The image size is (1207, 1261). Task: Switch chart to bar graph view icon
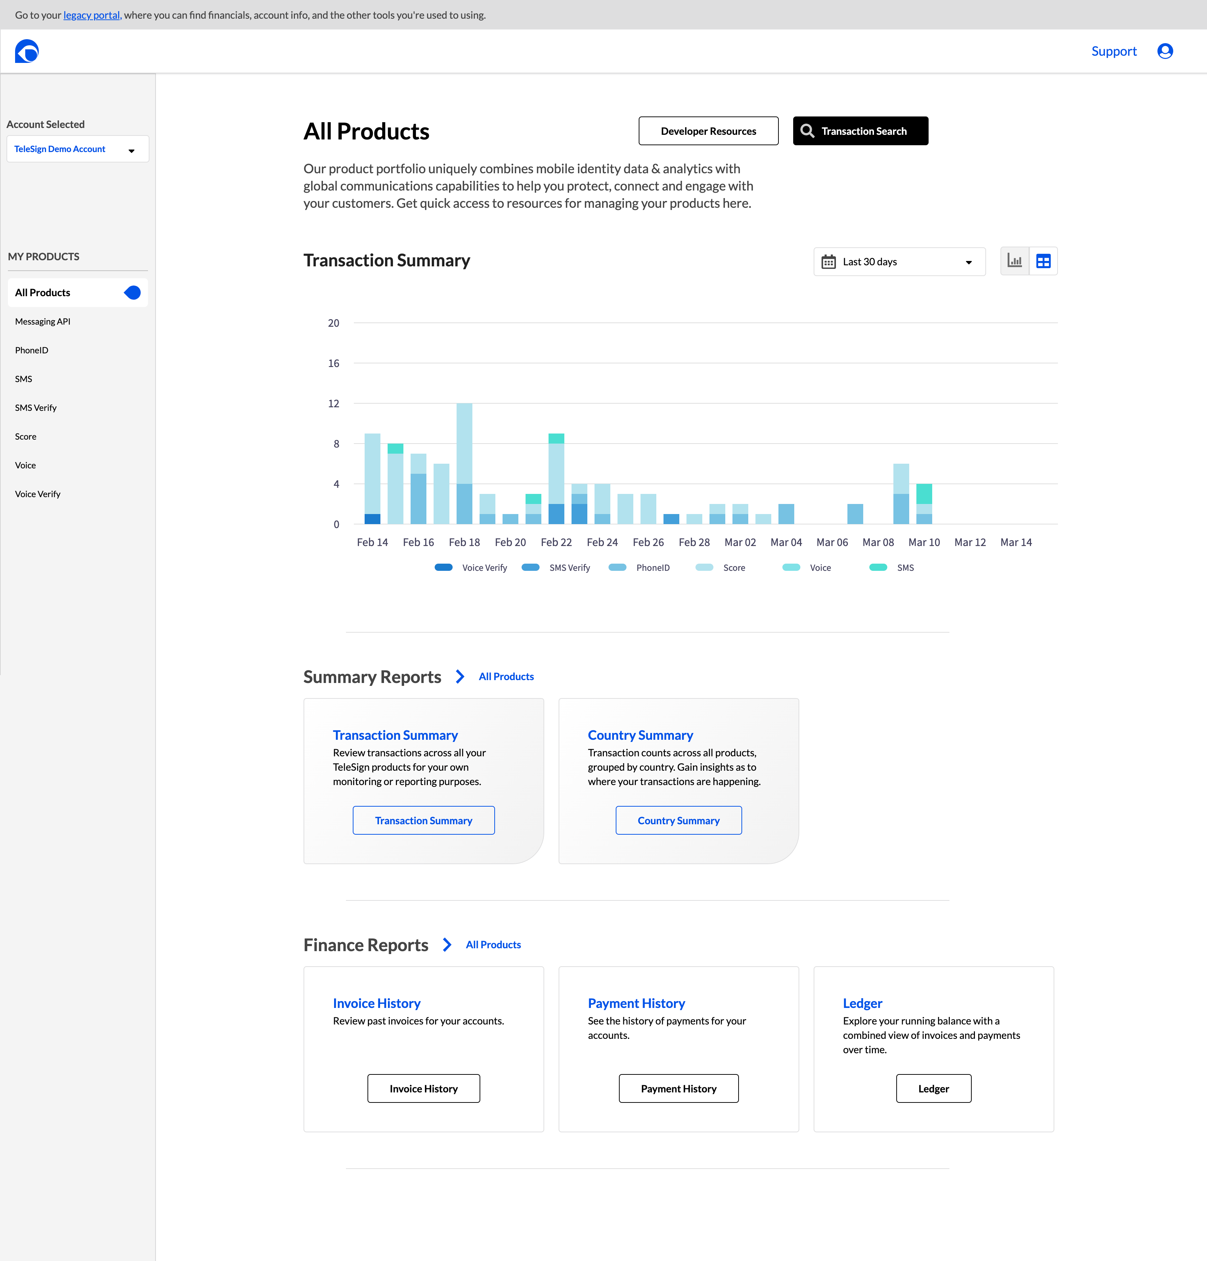pyautogui.click(x=1015, y=261)
